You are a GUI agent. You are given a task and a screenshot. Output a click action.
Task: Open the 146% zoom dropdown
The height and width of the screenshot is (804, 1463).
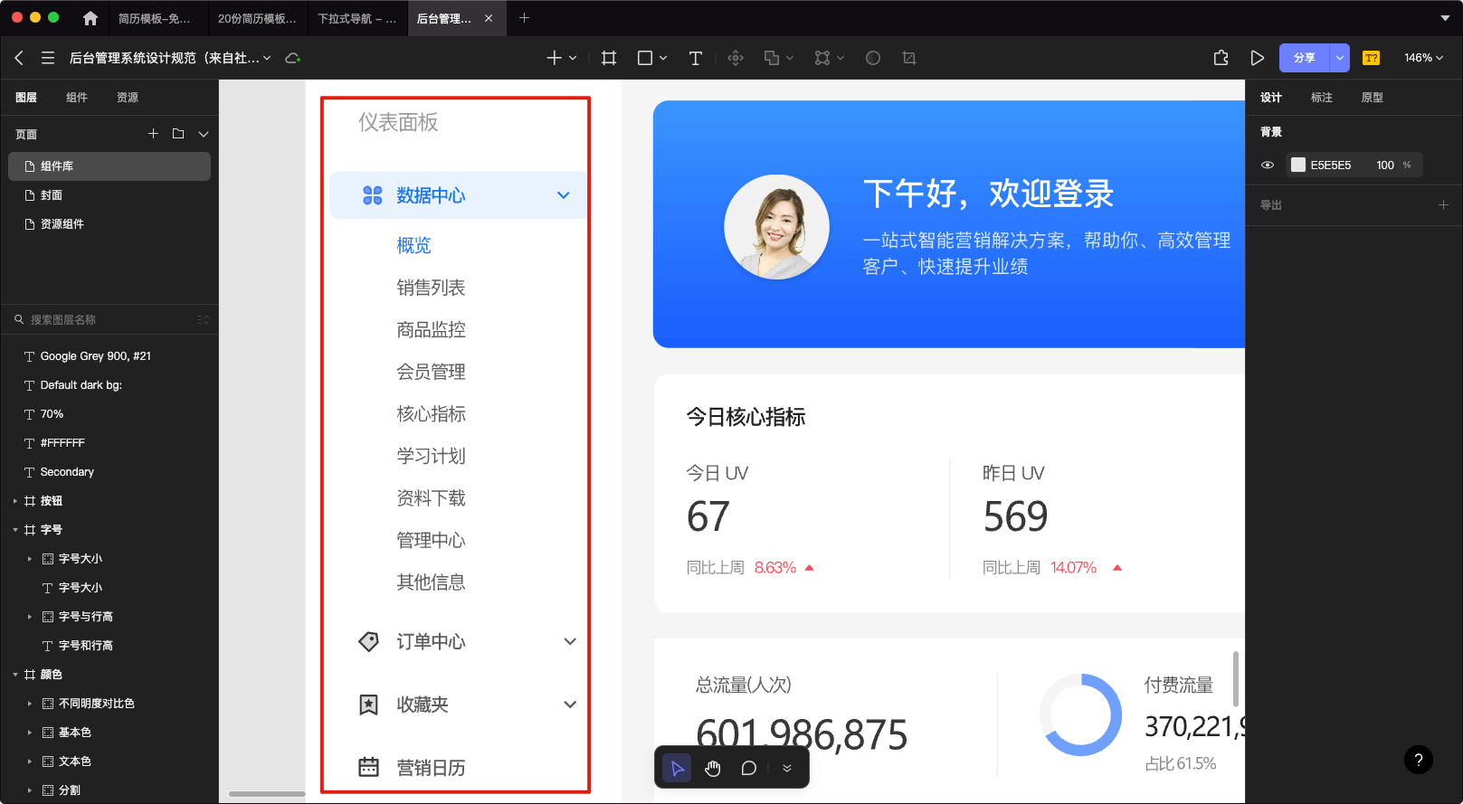[x=1423, y=58]
